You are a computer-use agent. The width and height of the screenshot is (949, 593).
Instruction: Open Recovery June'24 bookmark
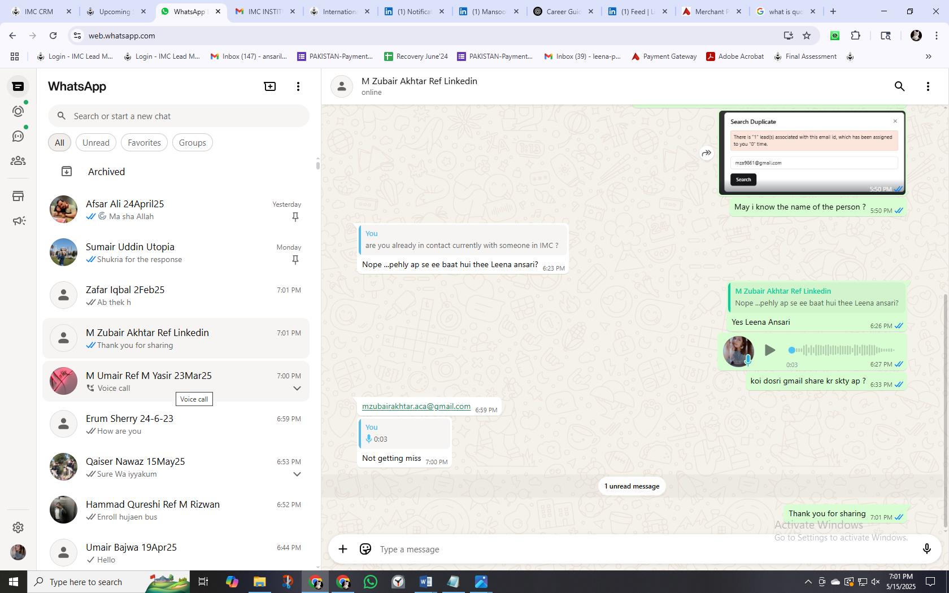tap(416, 56)
